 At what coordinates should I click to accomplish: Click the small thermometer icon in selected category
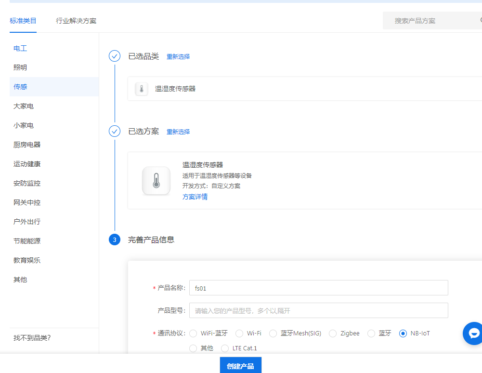coord(142,89)
